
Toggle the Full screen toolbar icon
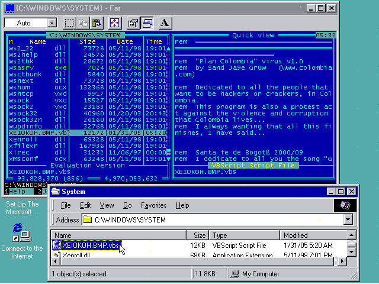(114, 23)
